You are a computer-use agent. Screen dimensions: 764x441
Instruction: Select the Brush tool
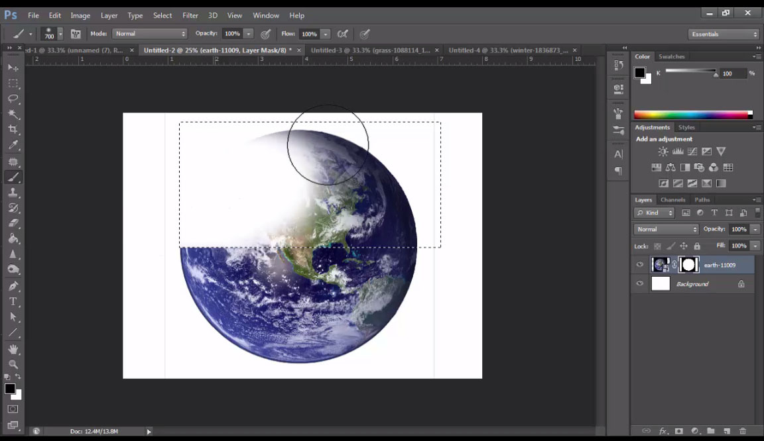tap(13, 177)
